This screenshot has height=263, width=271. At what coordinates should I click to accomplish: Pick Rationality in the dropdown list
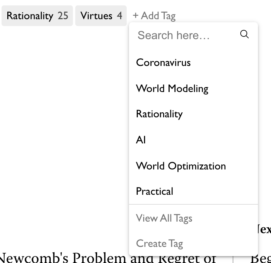click(193, 114)
